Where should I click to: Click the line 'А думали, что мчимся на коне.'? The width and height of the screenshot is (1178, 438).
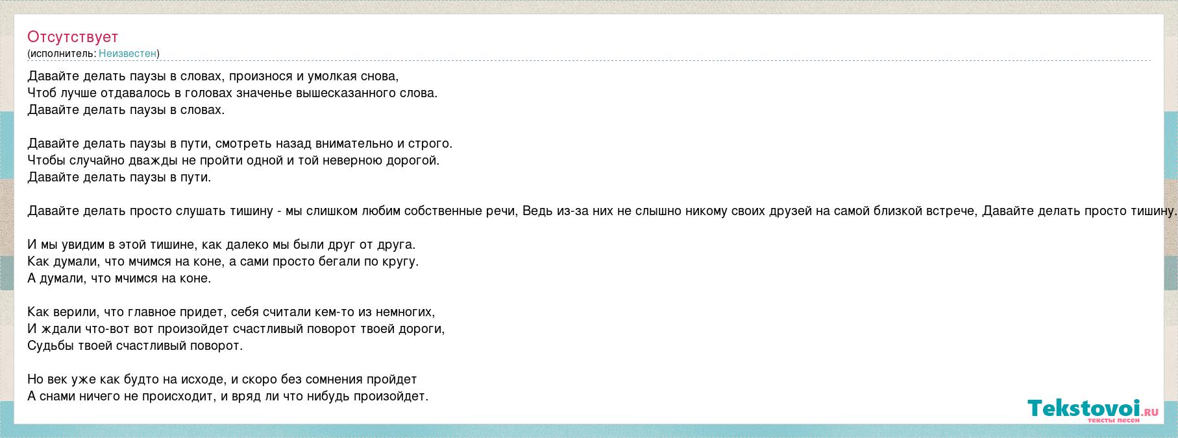[x=119, y=279]
